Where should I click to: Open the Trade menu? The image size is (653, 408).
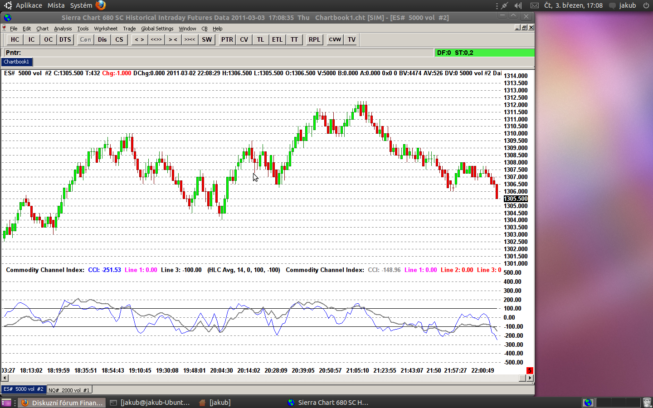click(x=129, y=29)
